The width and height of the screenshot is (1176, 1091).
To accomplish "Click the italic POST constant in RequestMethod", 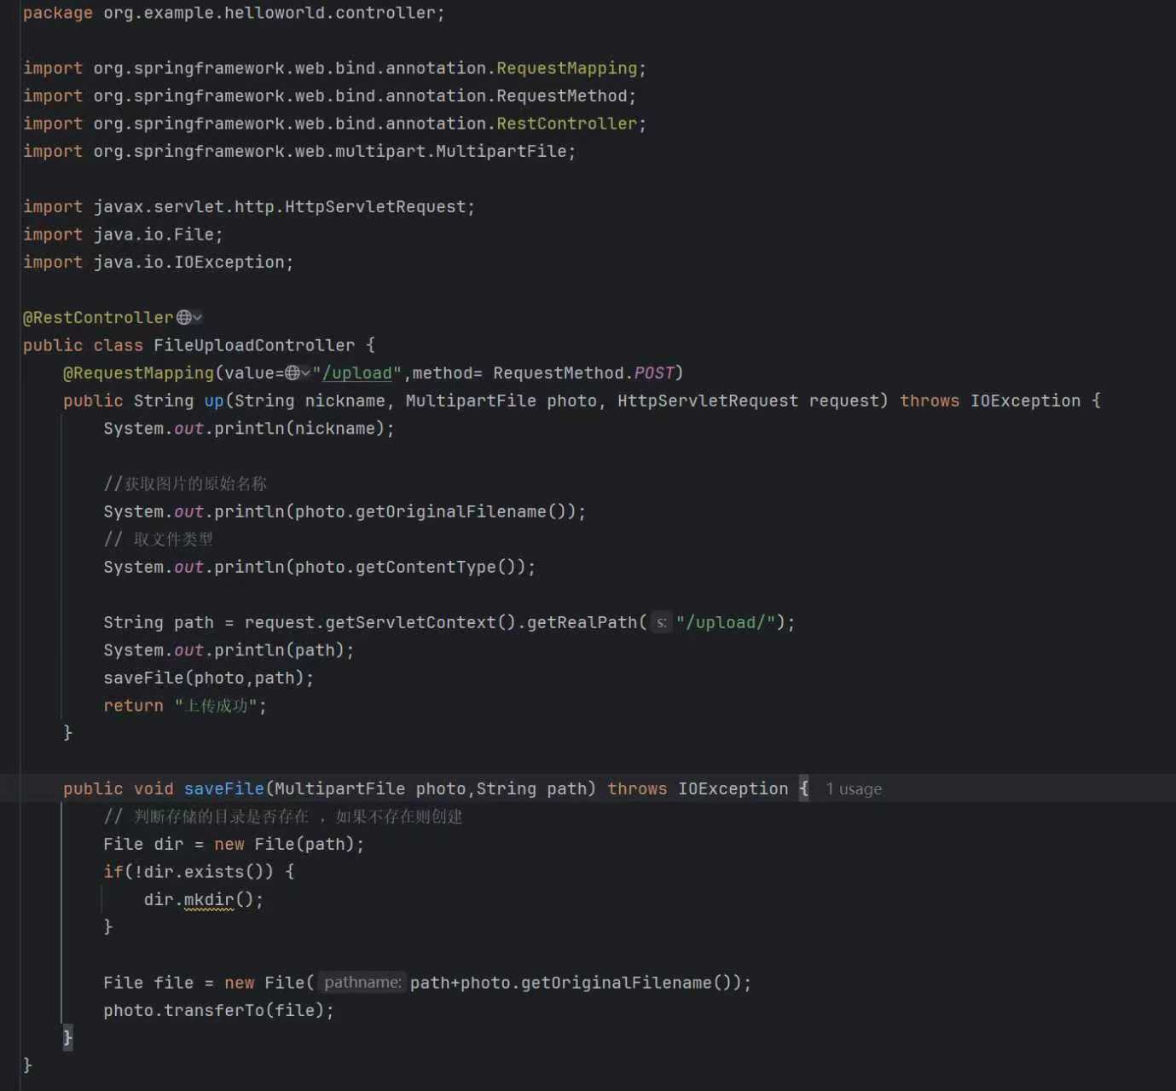I will [x=654, y=373].
